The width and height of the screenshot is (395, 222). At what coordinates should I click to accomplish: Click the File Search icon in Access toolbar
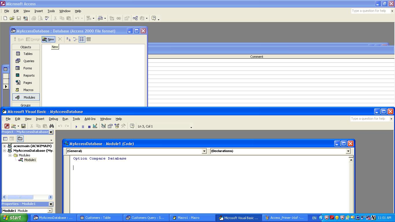coord(25,18)
